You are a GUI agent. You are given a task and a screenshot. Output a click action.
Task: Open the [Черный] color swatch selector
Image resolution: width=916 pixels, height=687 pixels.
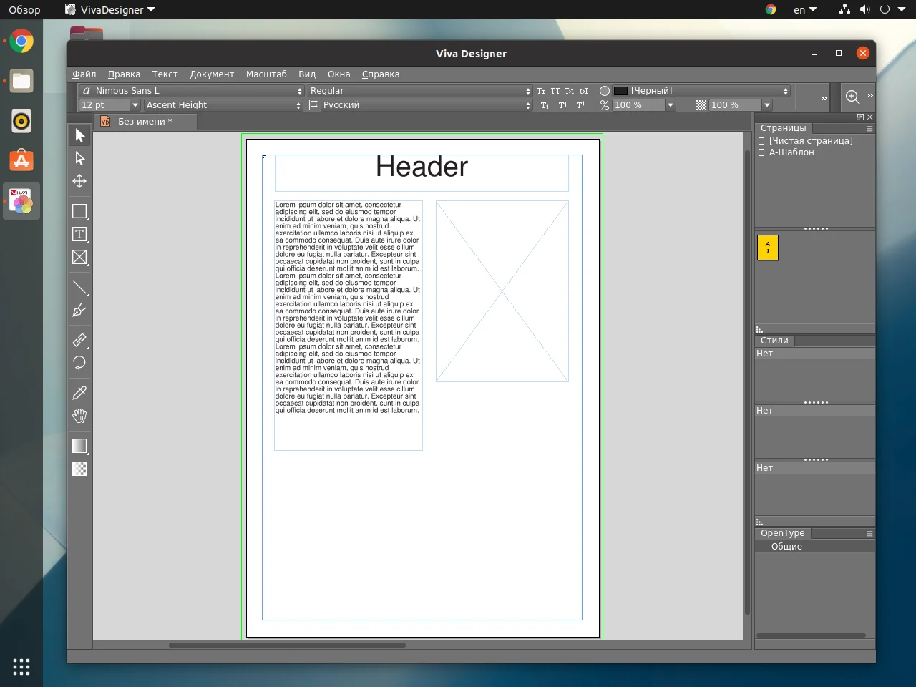[701, 91]
